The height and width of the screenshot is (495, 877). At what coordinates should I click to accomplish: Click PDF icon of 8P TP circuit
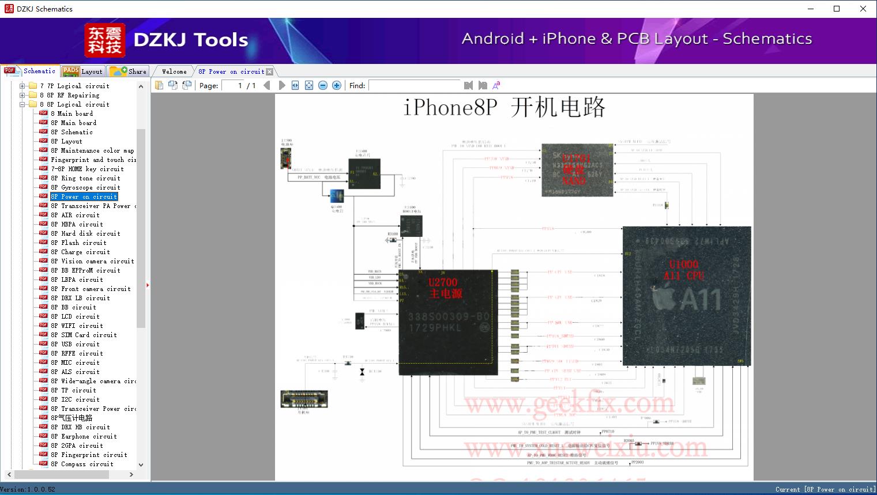click(x=43, y=390)
